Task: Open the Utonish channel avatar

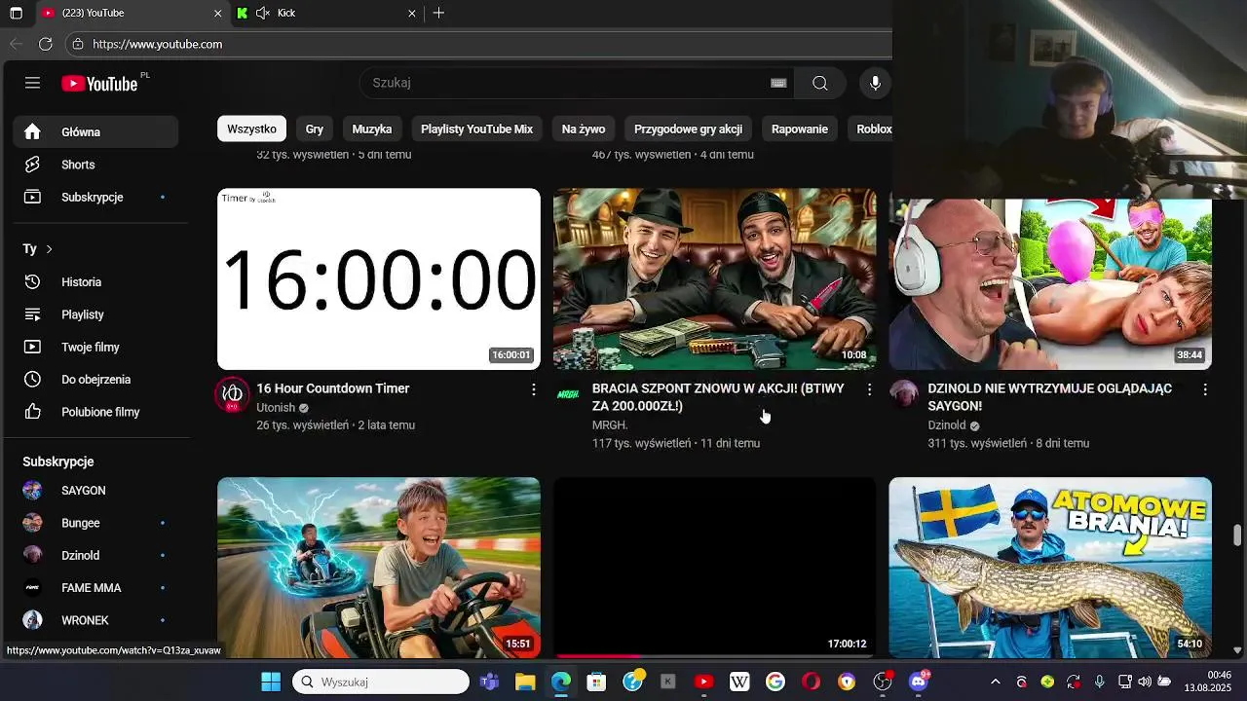Action: [x=232, y=394]
